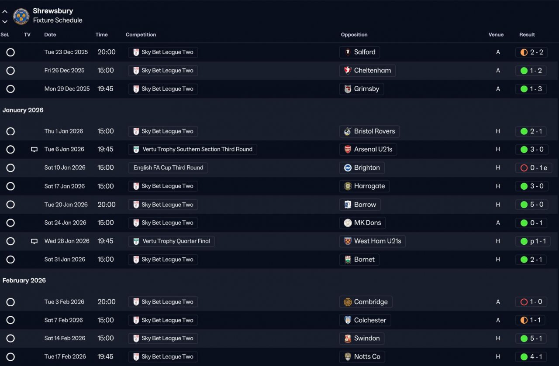Click League Two logo in the Notts Co row
Viewport: 559px width, 366px height.
point(136,357)
